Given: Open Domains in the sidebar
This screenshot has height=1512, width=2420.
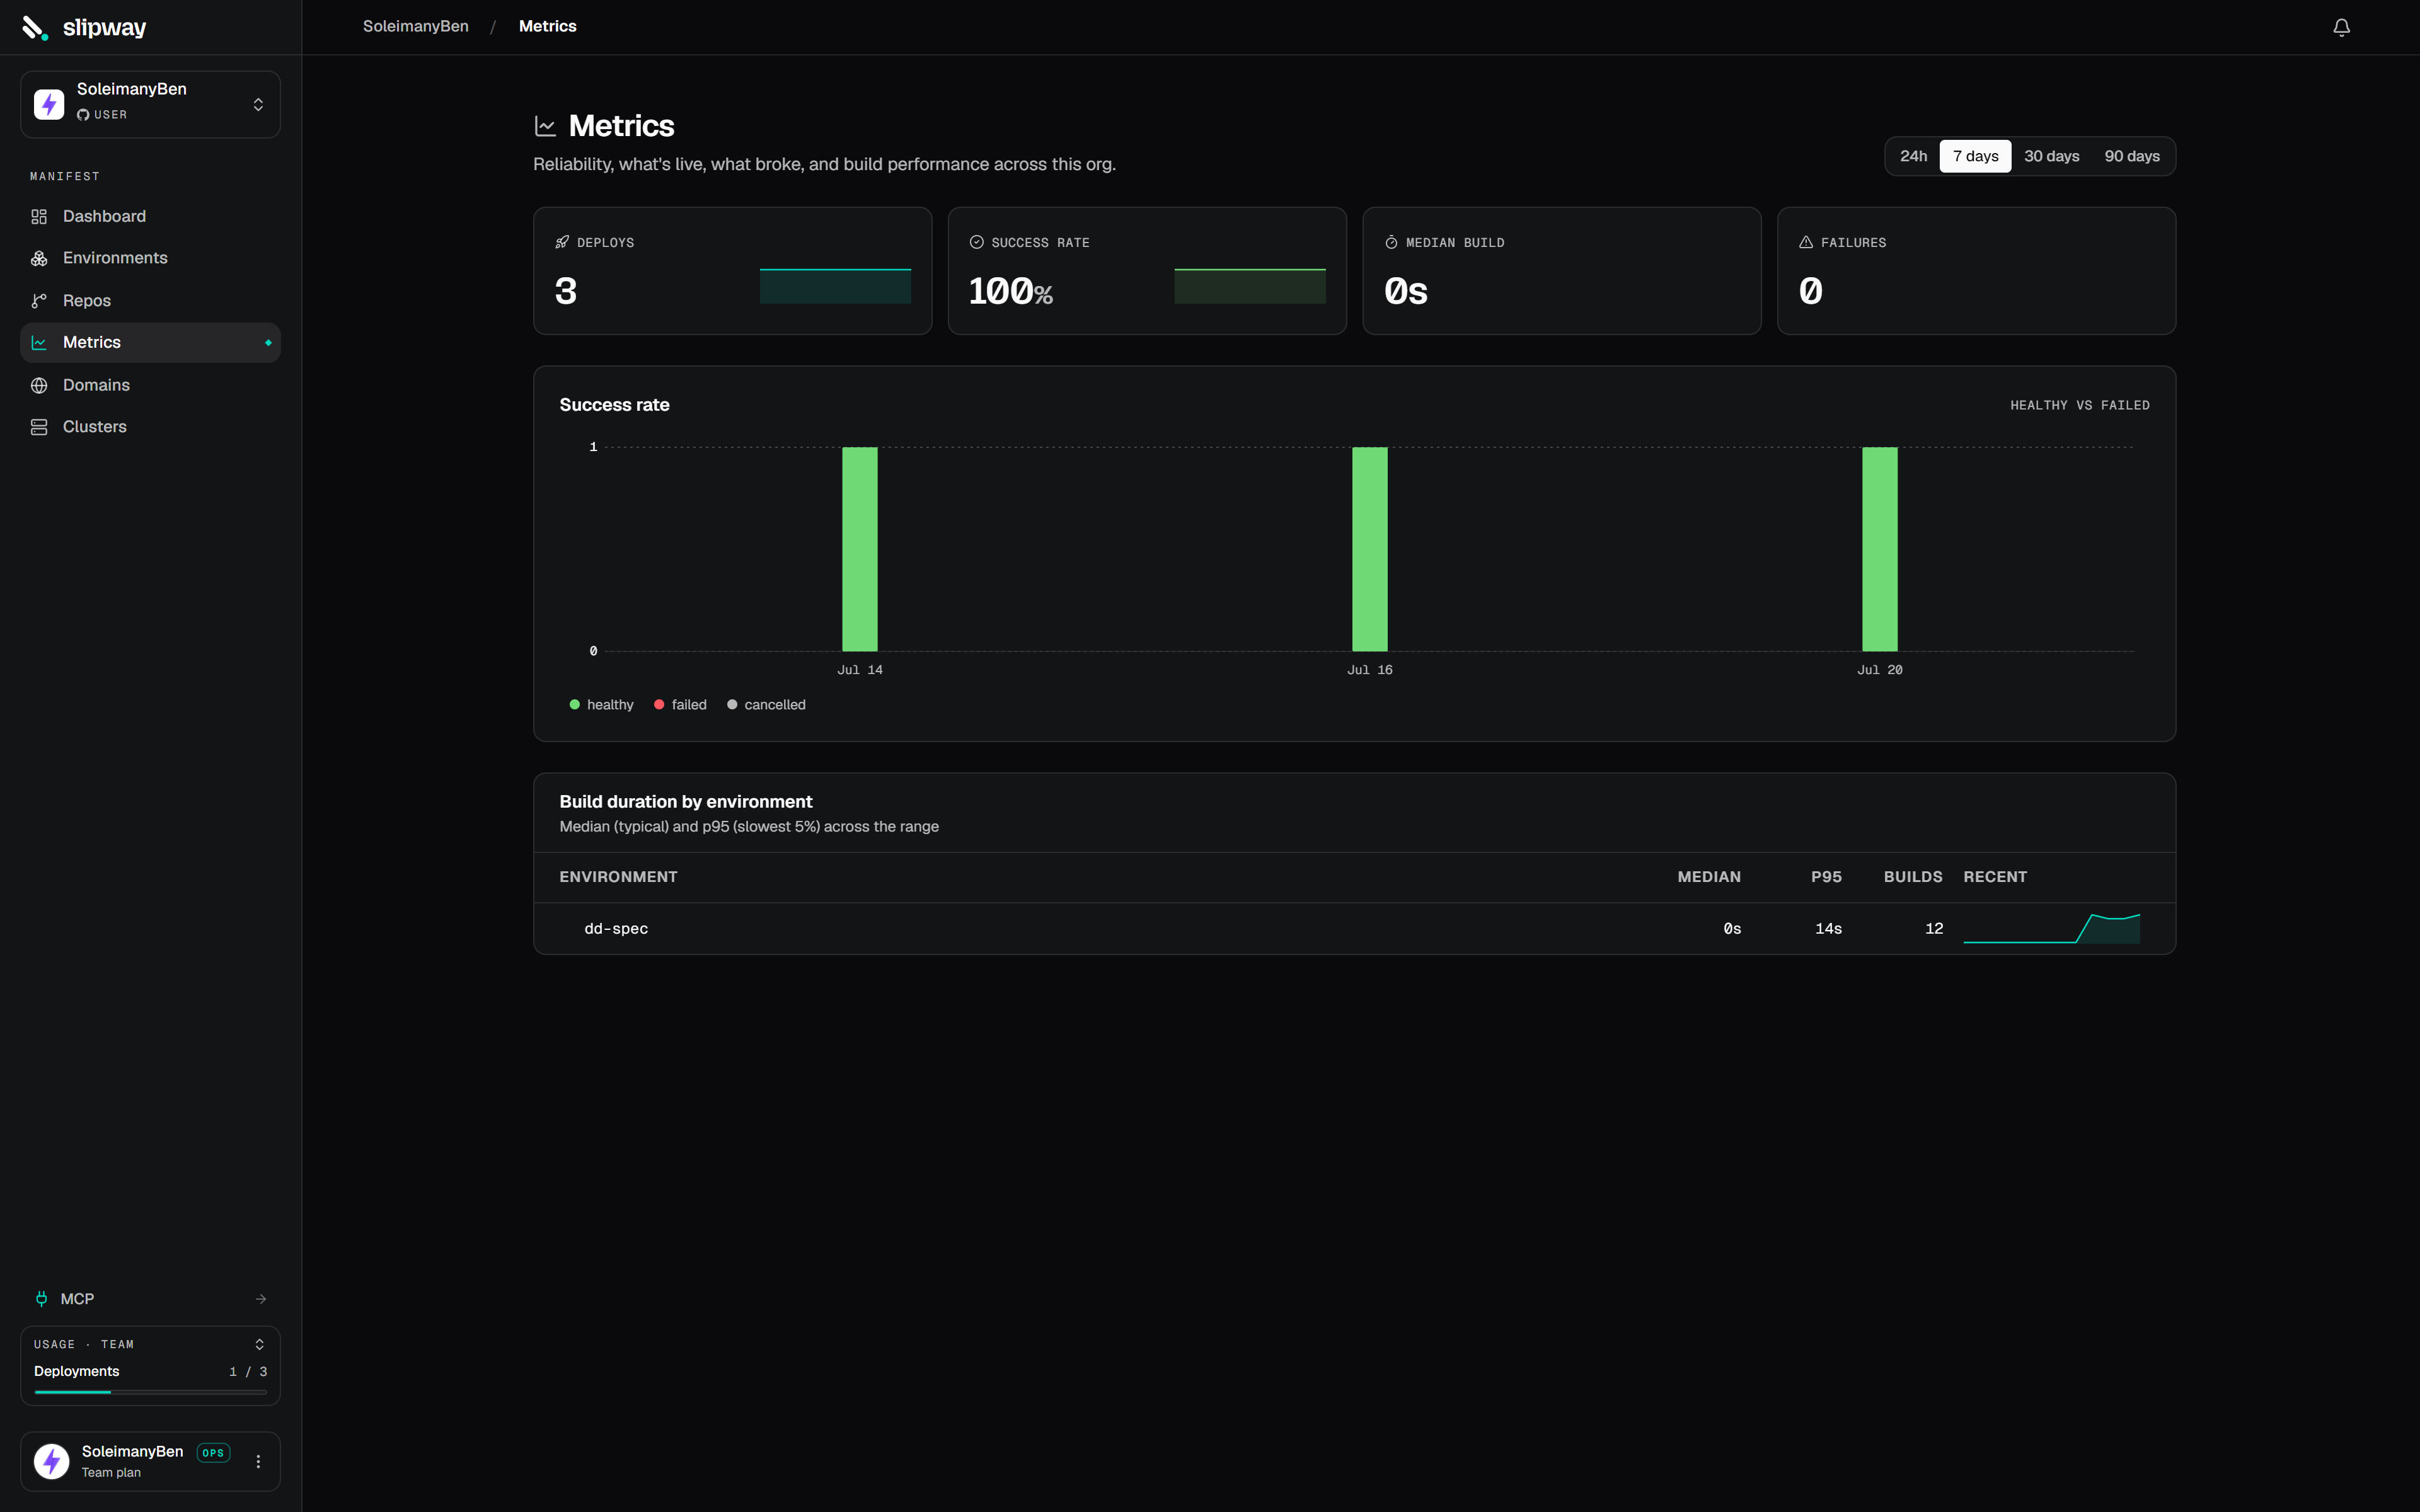Looking at the screenshot, I should 150,385.
